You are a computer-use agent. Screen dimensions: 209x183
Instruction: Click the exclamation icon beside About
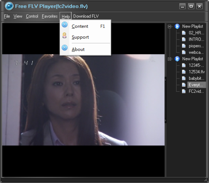(65, 48)
